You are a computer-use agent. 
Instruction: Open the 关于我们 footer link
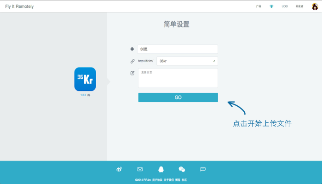click(169, 180)
